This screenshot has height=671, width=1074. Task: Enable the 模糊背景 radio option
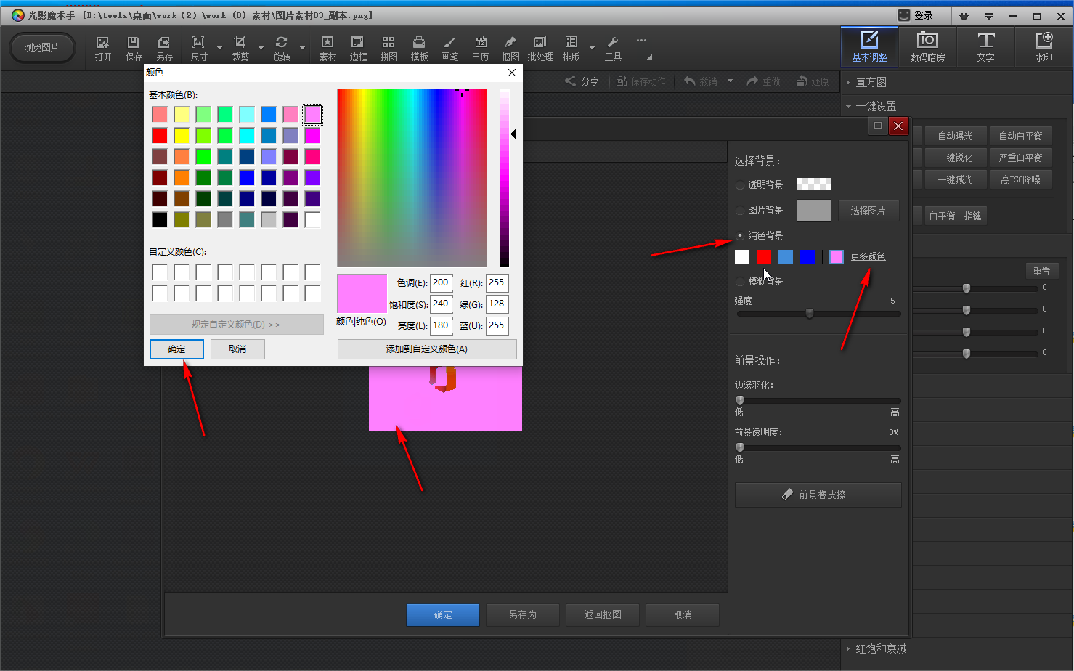pos(740,282)
